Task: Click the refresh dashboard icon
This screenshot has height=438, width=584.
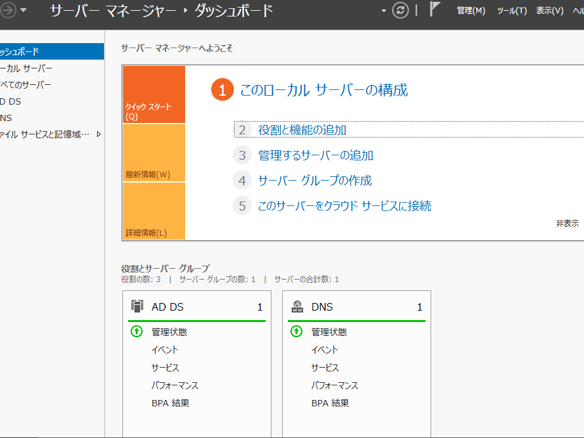Action: (x=400, y=10)
